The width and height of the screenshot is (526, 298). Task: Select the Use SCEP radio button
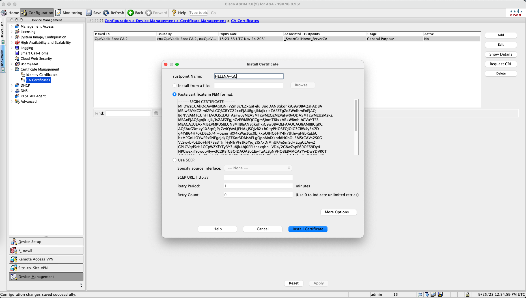tap(174, 160)
